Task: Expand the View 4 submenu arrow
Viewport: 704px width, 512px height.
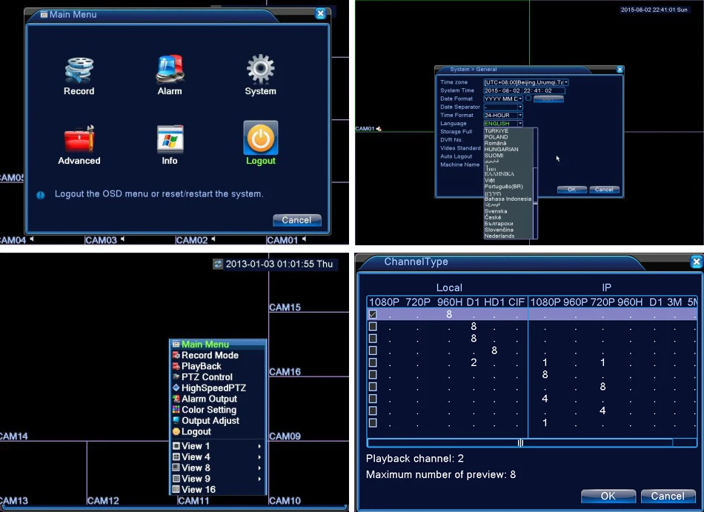Action: [x=259, y=457]
